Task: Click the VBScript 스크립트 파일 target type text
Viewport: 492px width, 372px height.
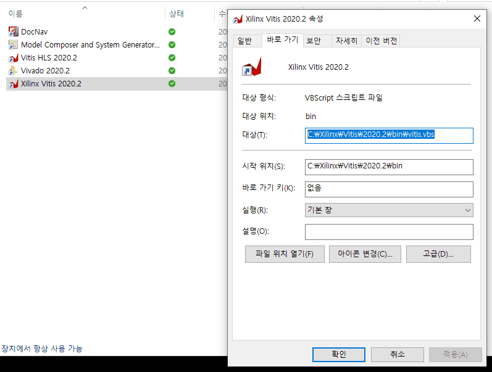Action: [344, 98]
